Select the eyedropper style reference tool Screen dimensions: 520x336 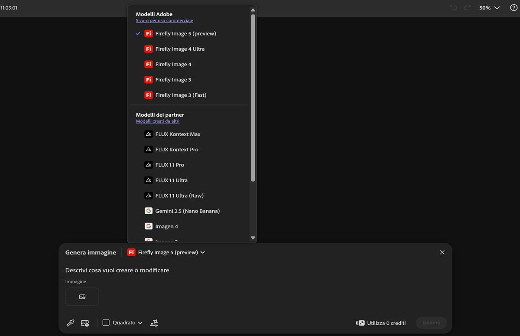(x=71, y=323)
